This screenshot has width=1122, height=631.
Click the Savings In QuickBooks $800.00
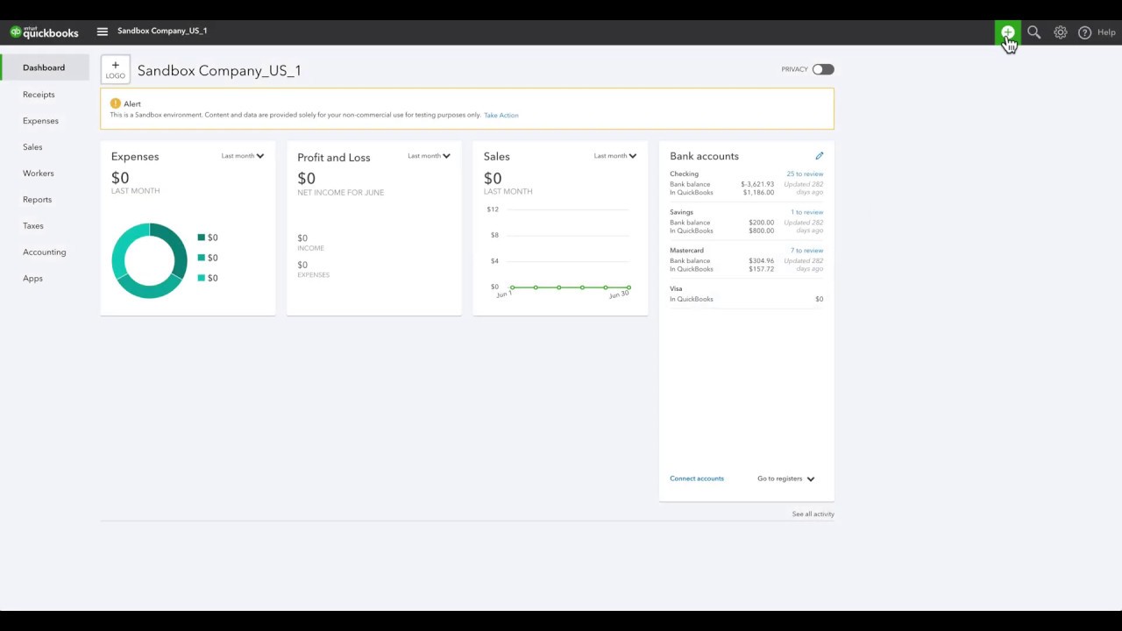762,231
